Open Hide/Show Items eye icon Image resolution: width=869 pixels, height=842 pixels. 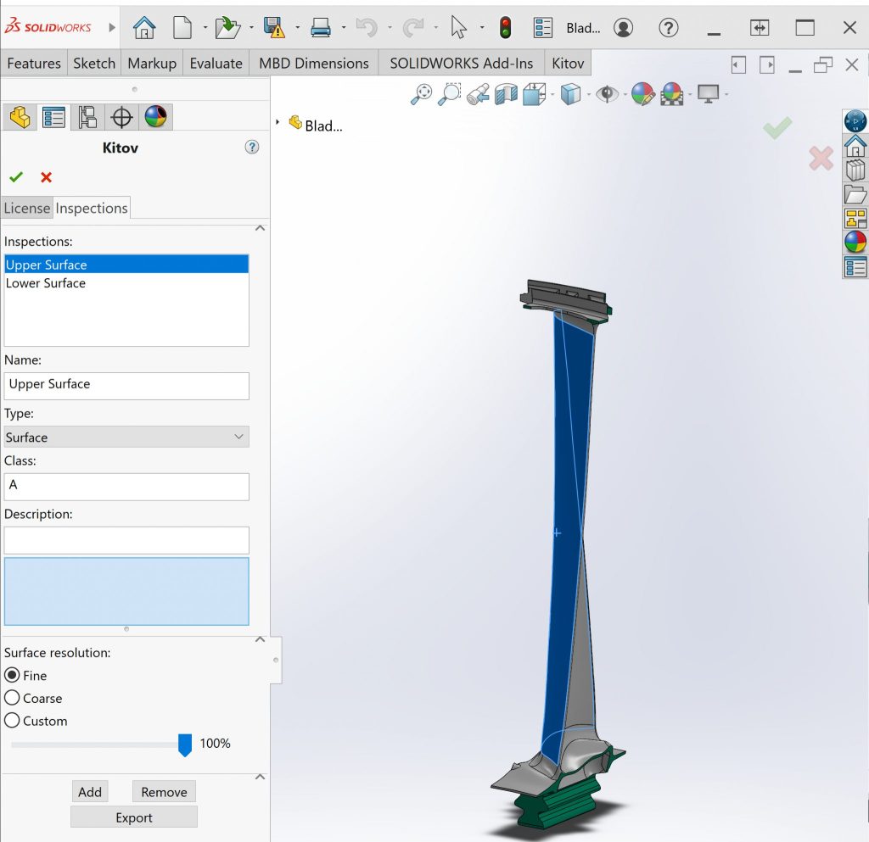pos(608,94)
